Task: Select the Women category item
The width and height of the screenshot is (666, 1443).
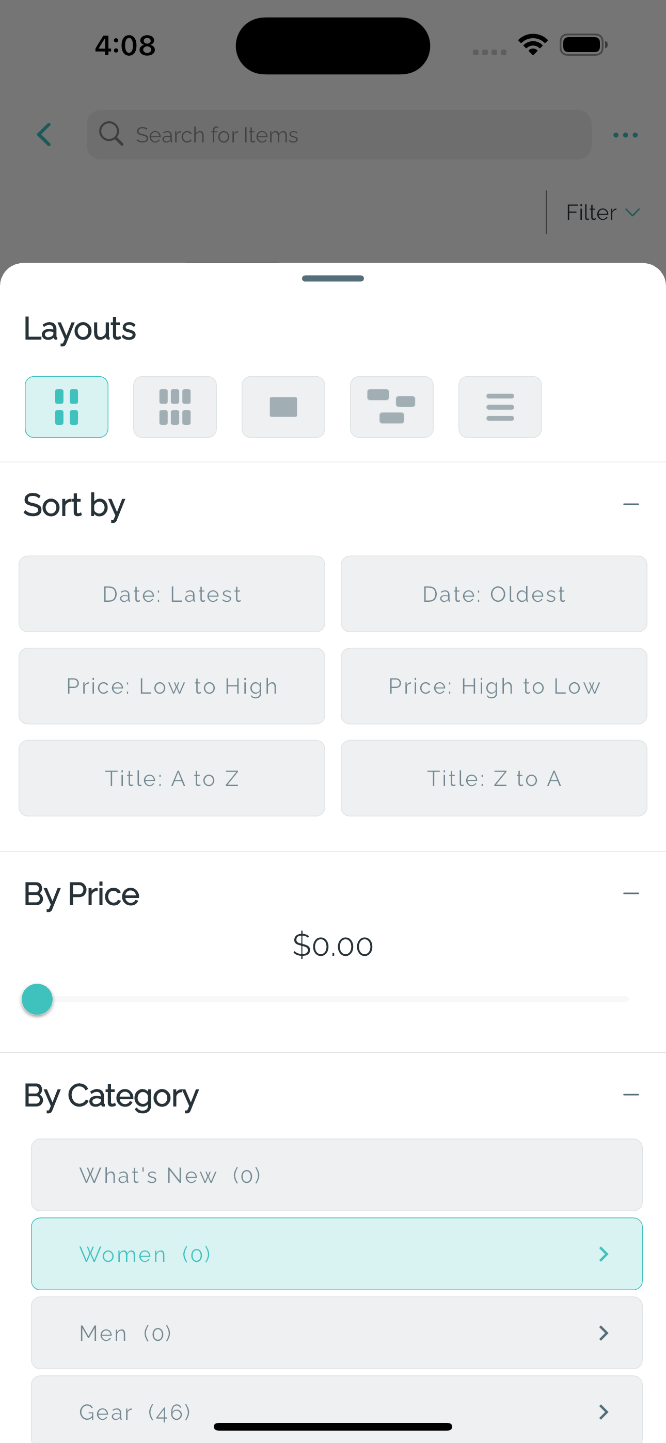Action: 337,1254
